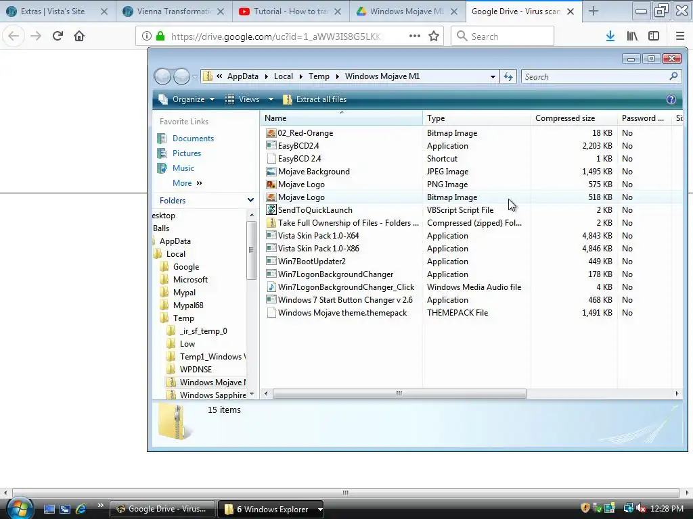Reload the current Firefox page
Viewport: 693px width, 519px height.
click(58, 36)
